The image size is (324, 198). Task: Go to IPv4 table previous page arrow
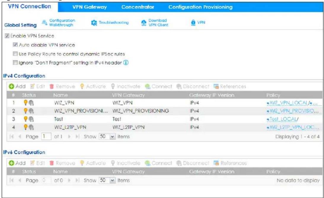click(x=20, y=137)
